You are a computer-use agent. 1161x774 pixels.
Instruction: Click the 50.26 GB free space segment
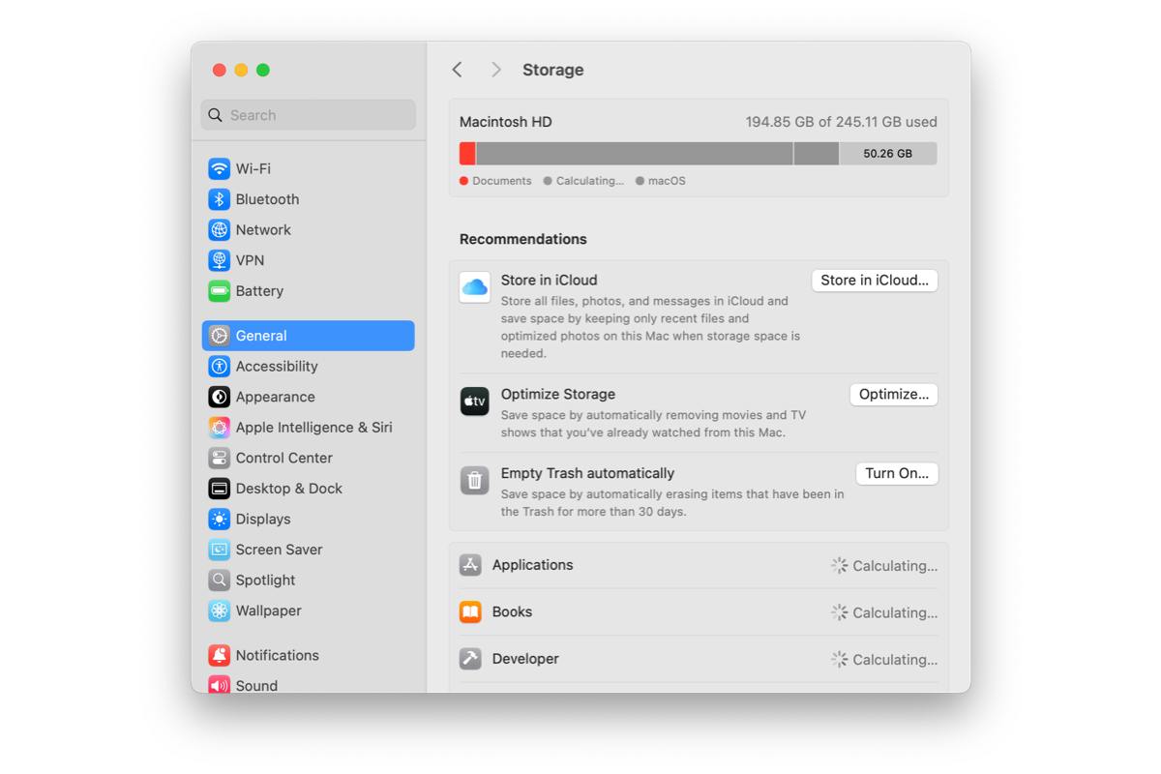click(888, 154)
